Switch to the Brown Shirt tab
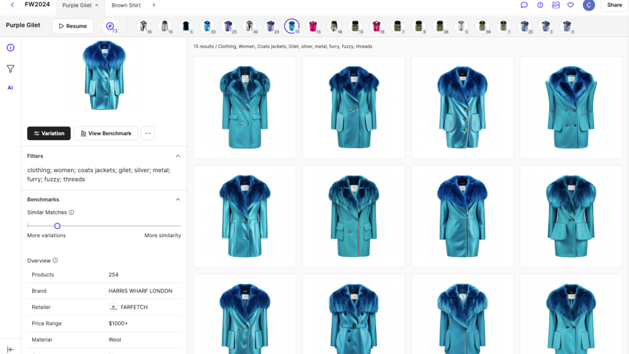629x354 pixels. click(126, 5)
